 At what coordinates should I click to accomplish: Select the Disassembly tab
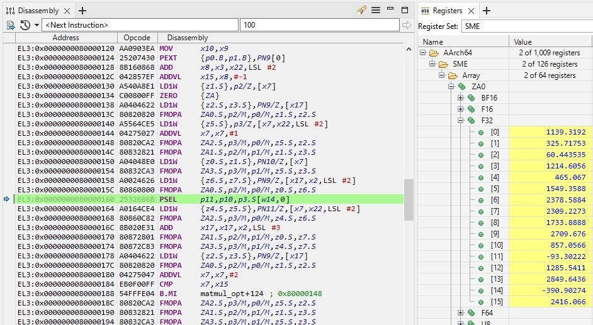pos(37,11)
